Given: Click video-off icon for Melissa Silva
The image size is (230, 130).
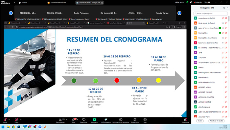Looking at the screenshot, I should (226, 33).
